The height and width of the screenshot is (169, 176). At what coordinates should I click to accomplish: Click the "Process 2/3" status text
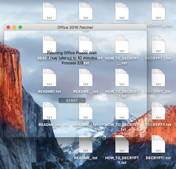point(73,63)
